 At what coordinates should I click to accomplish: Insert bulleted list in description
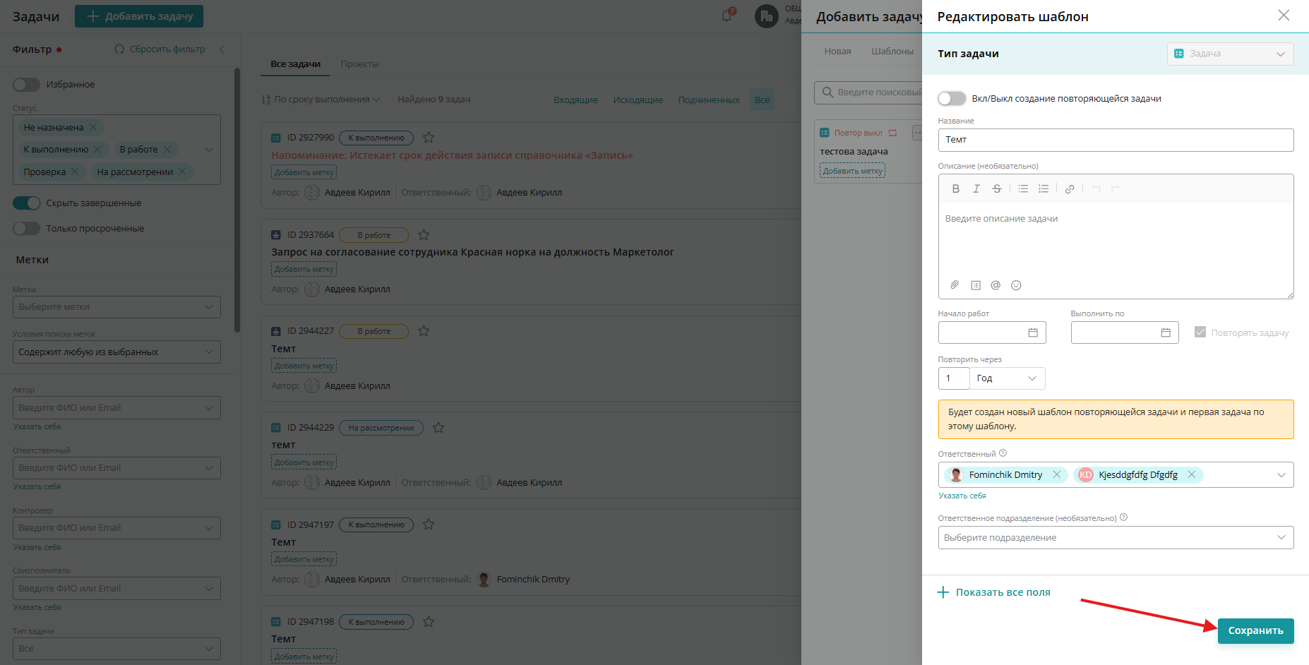click(x=1023, y=188)
